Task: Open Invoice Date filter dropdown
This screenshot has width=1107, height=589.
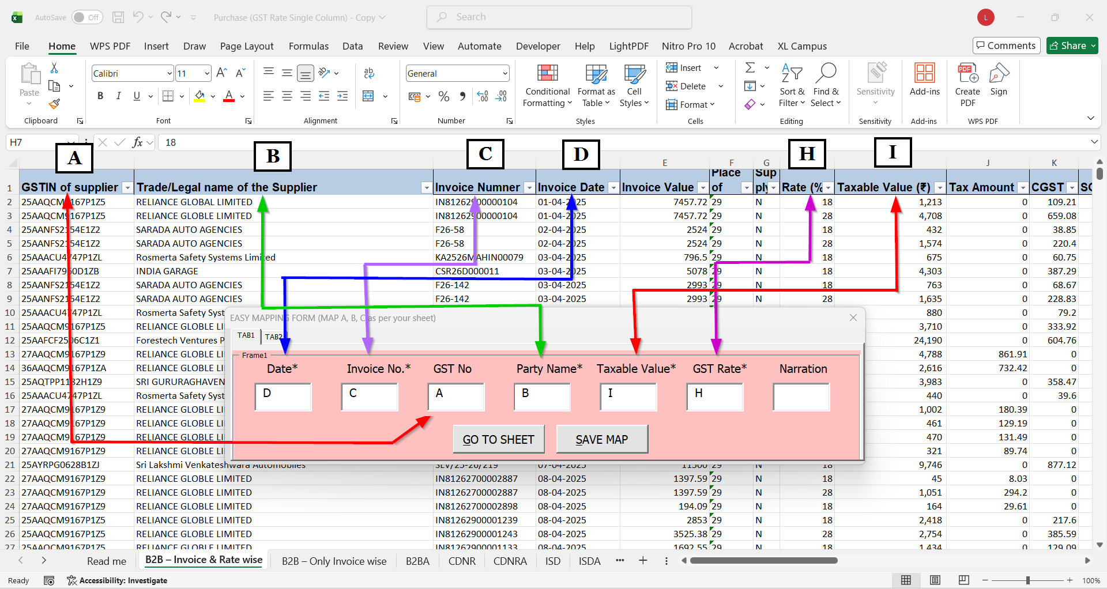Action: click(x=613, y=188)
